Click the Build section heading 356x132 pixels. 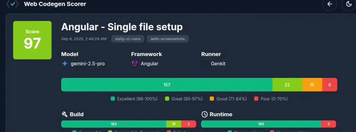pos(77,114)
